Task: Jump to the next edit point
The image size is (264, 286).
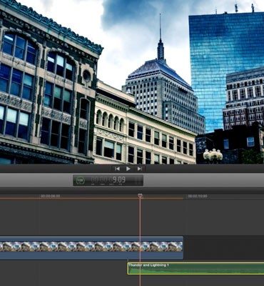Action: [139, 169]
